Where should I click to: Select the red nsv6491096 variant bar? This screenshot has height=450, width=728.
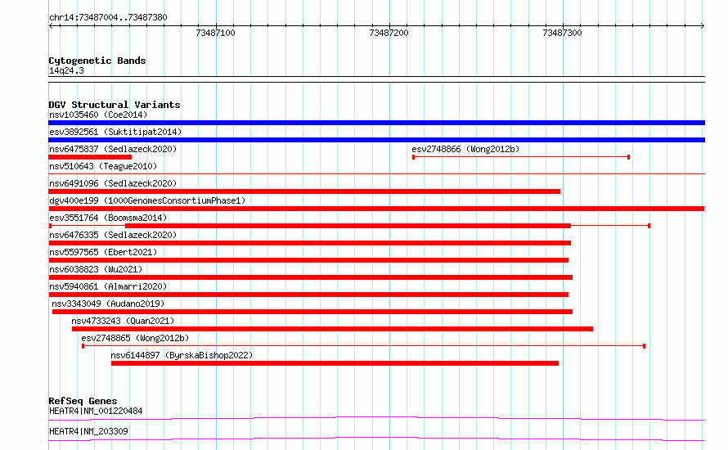tap(304, 191)
